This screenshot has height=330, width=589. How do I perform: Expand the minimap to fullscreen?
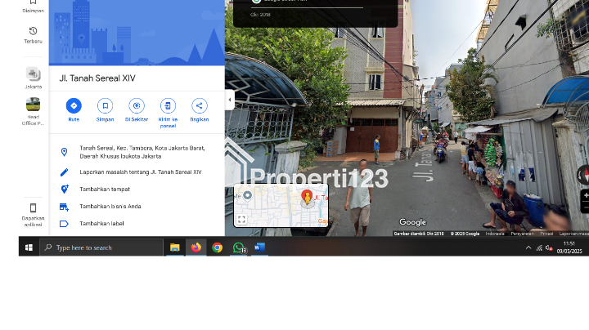241,220
